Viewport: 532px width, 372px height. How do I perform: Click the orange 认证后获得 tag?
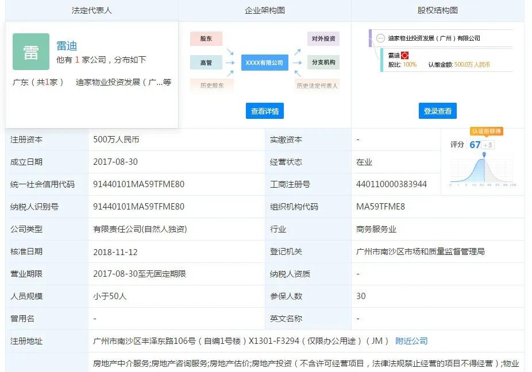[486, 131]
